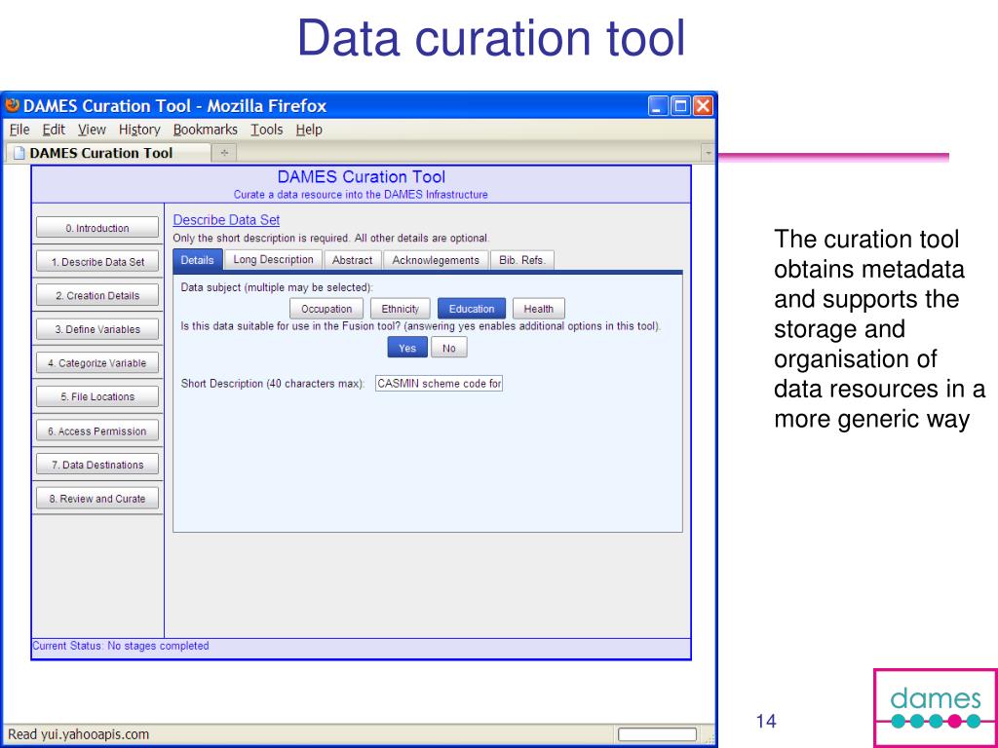Screen dimensions: 998x748
Task: Open the File menu
Action: (19, 130)
